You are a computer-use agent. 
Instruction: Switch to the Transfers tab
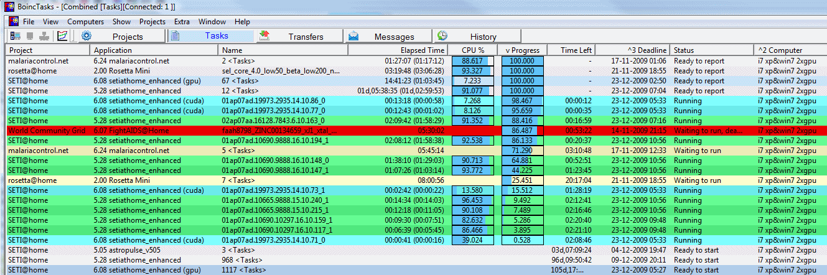299,36
